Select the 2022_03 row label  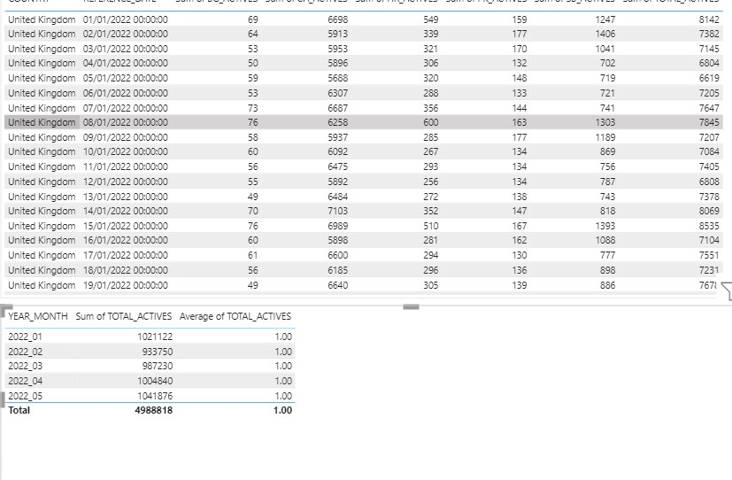click(25, 366)
